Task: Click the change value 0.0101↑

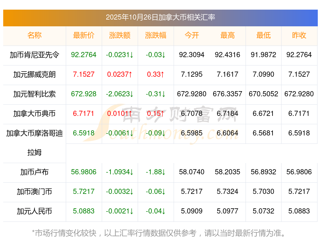Action: [x=120, y=113]
